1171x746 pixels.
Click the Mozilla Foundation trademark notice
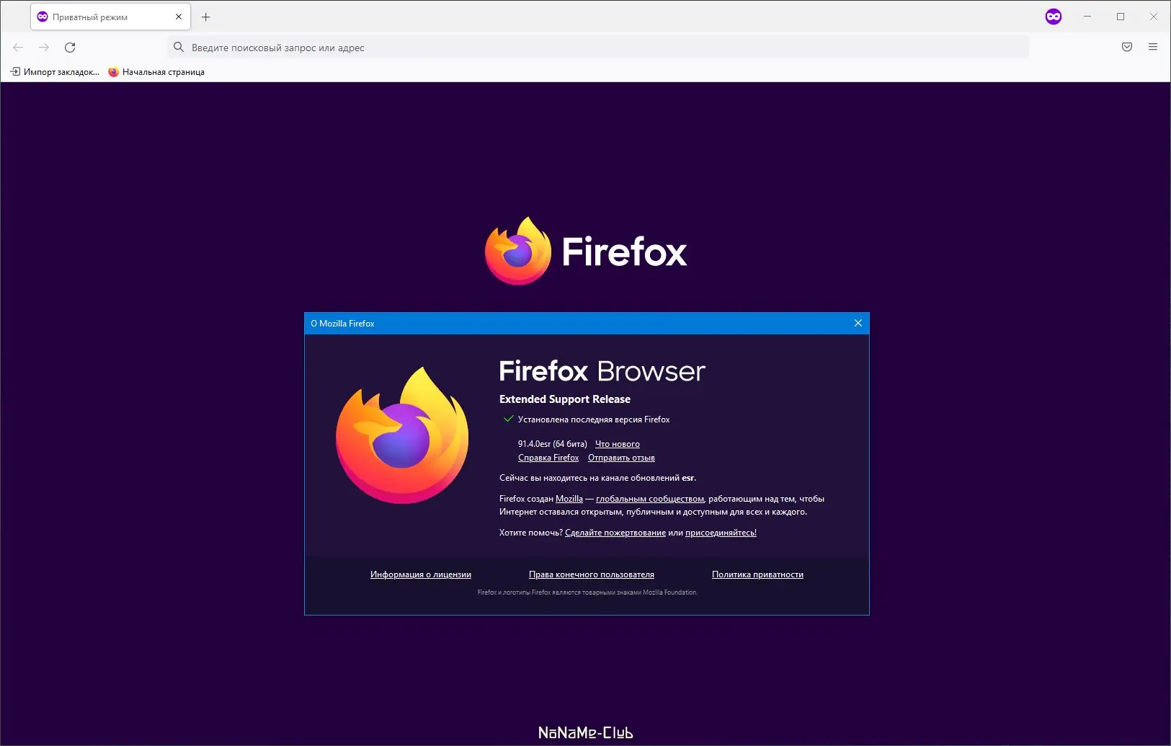click(587, 592)
